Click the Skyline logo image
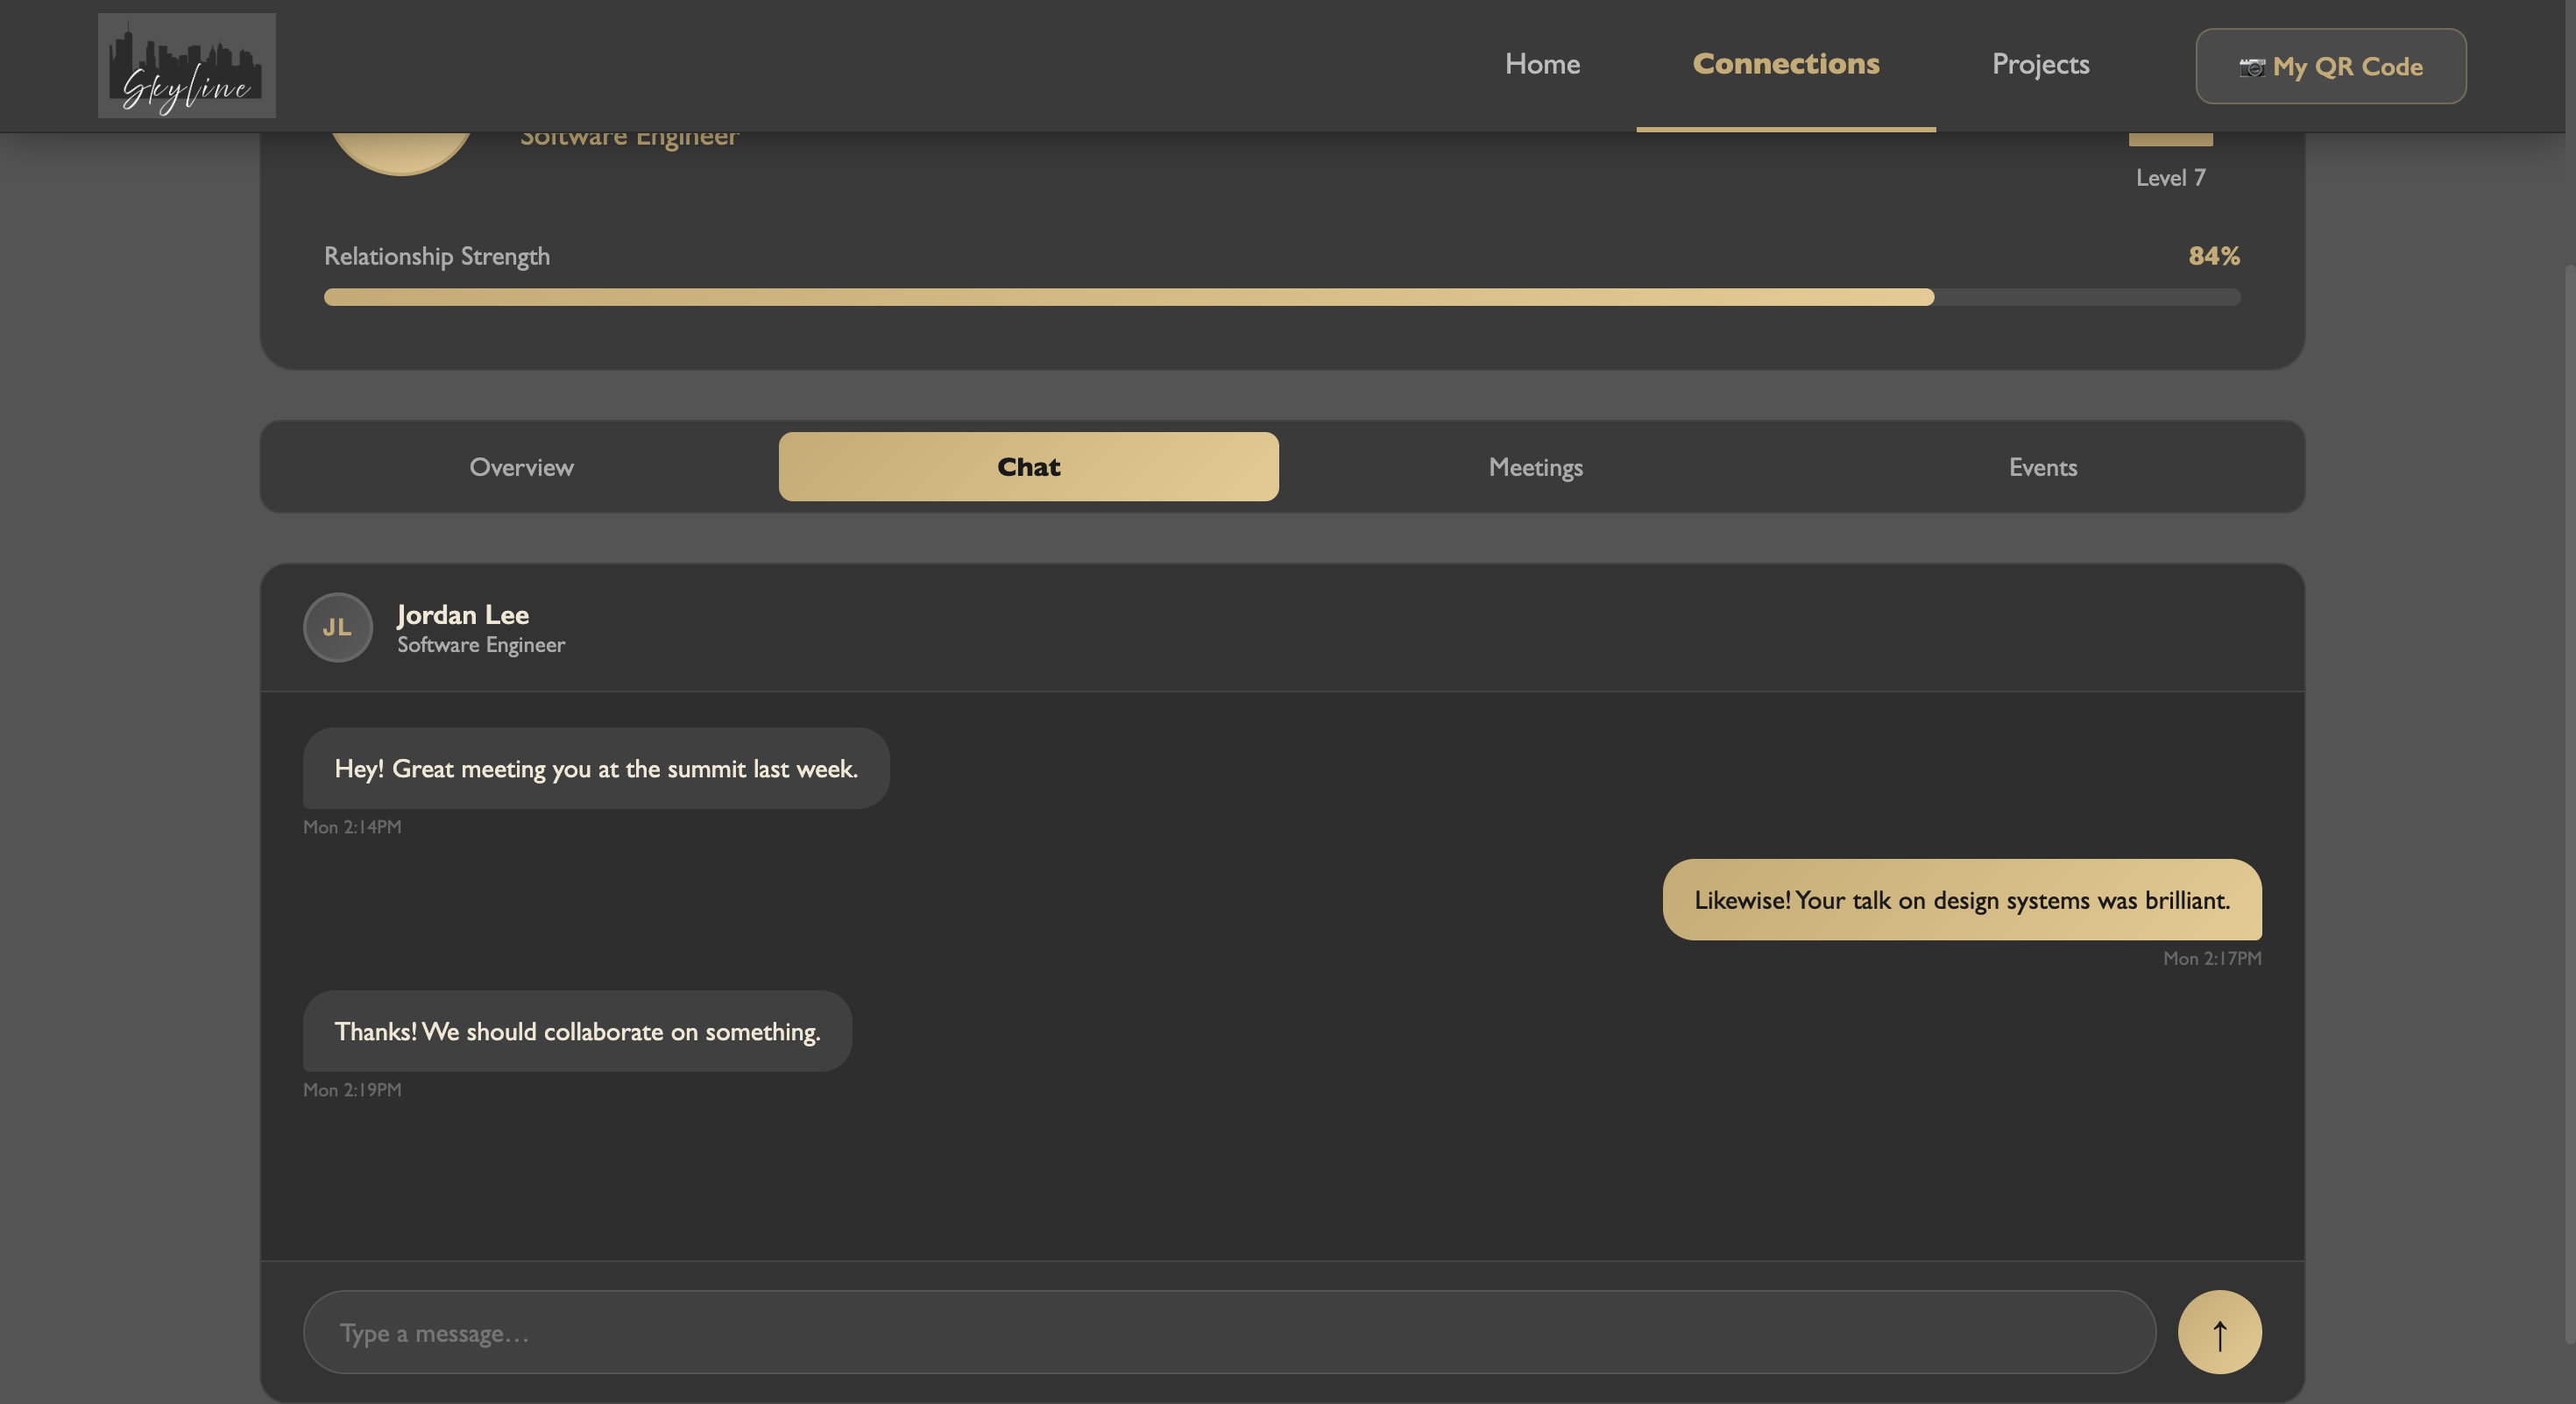Screen dimensions: 2576x1404 click(187, 66)
